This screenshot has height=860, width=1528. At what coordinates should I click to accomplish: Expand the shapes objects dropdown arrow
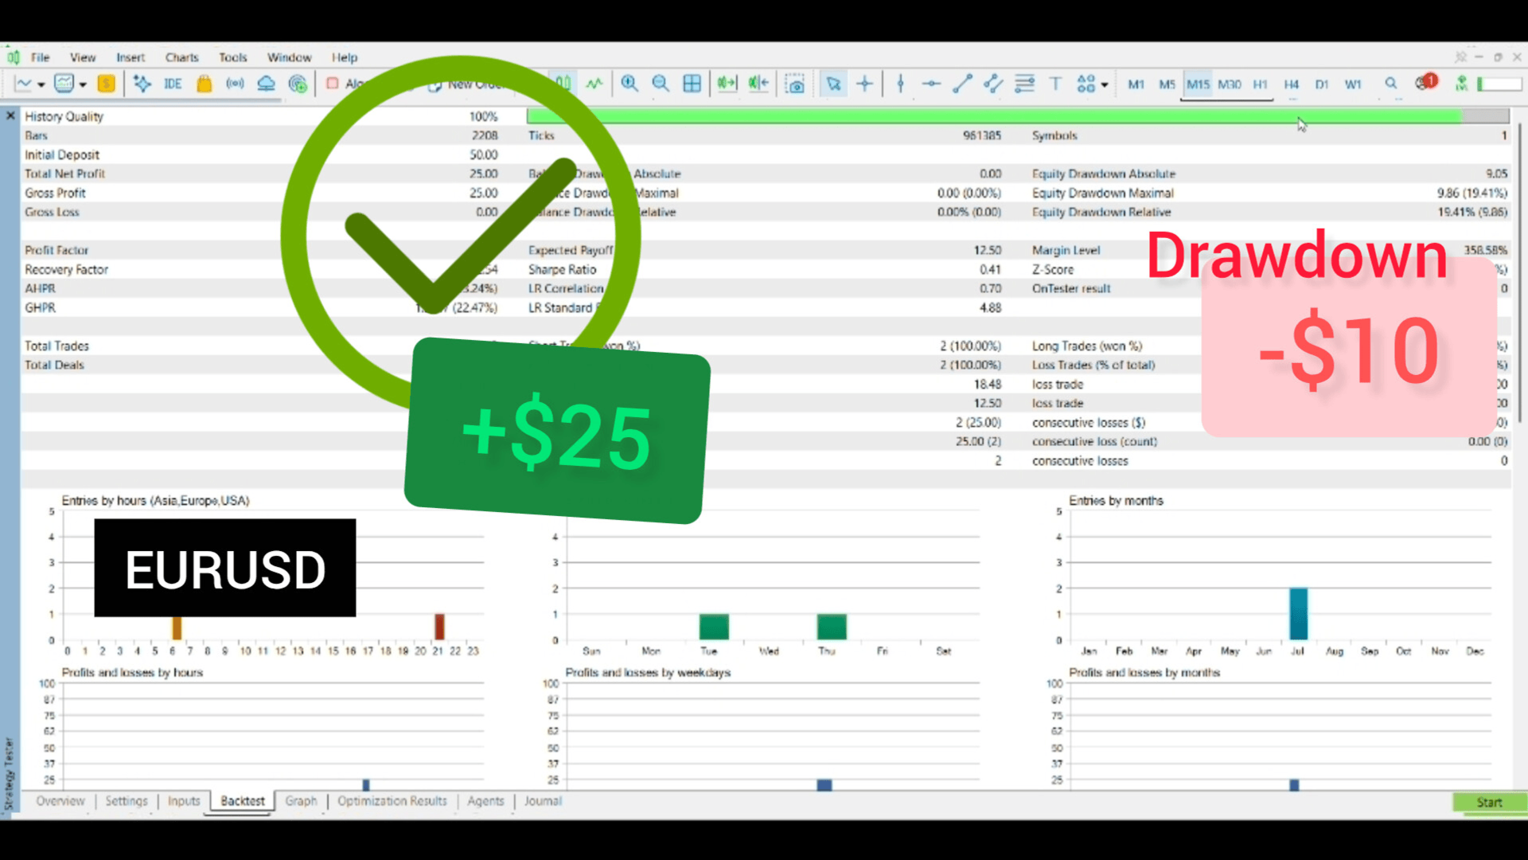(1105, 85)
